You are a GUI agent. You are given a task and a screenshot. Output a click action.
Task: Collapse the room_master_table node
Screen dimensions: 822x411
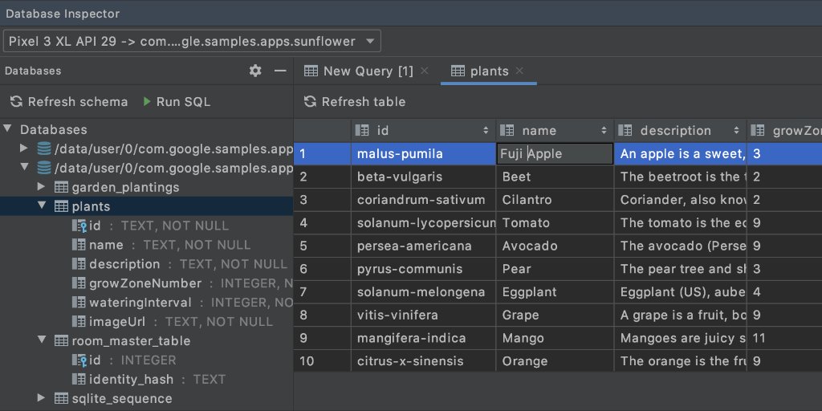point(42,340)
